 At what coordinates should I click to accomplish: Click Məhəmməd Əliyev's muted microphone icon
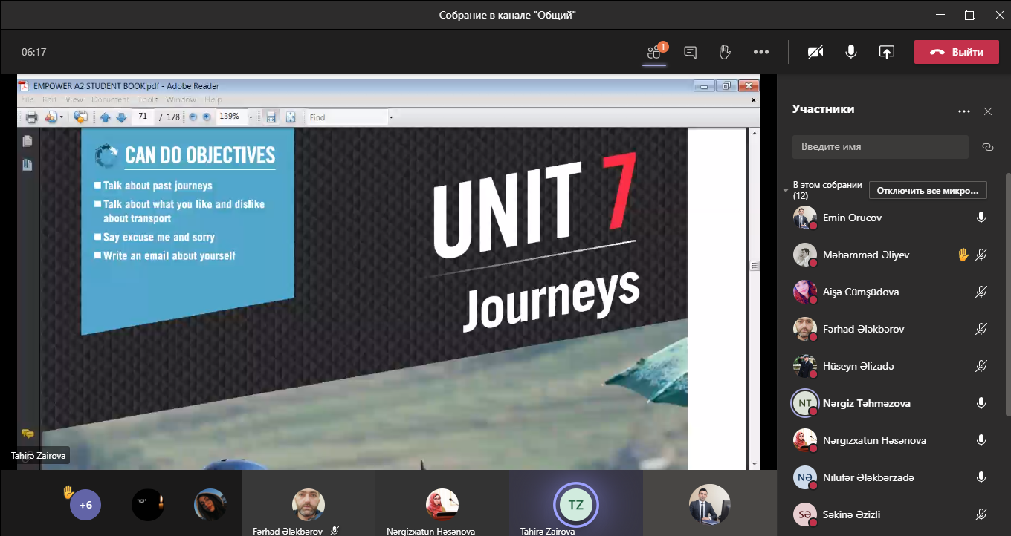[981, 255]
